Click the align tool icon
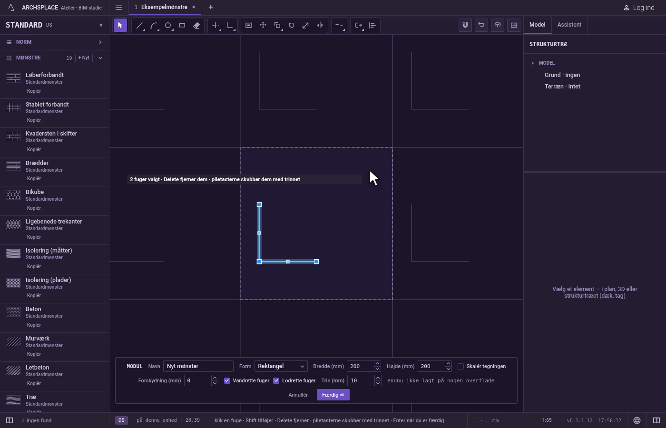Viewport: 666px width, 428px height. 372,25
